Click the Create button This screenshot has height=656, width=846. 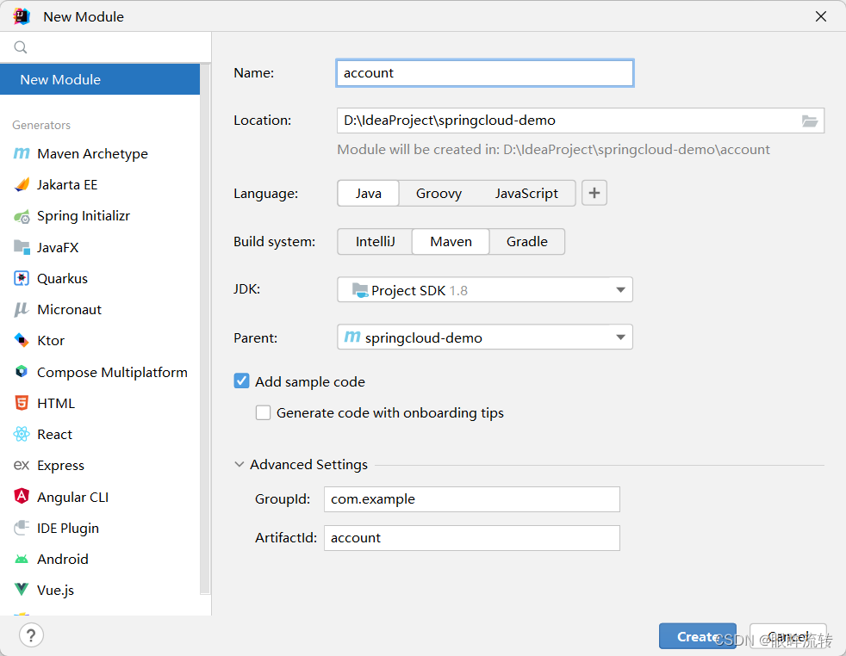click(x=698, y=636)
